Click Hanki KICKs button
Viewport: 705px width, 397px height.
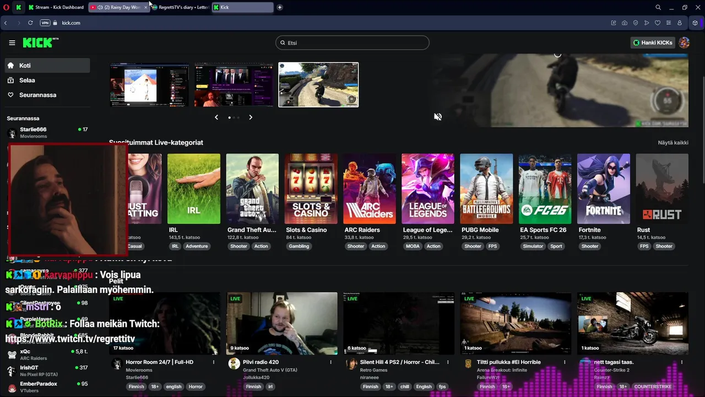653,42
